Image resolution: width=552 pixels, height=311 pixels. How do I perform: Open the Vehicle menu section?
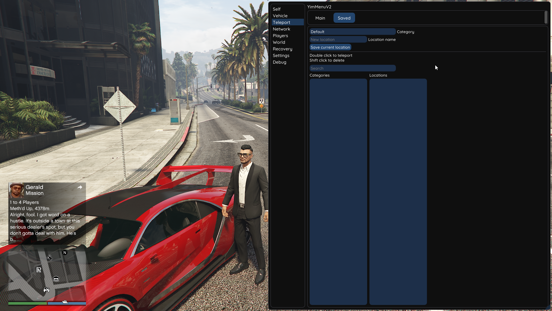[280, 16]
